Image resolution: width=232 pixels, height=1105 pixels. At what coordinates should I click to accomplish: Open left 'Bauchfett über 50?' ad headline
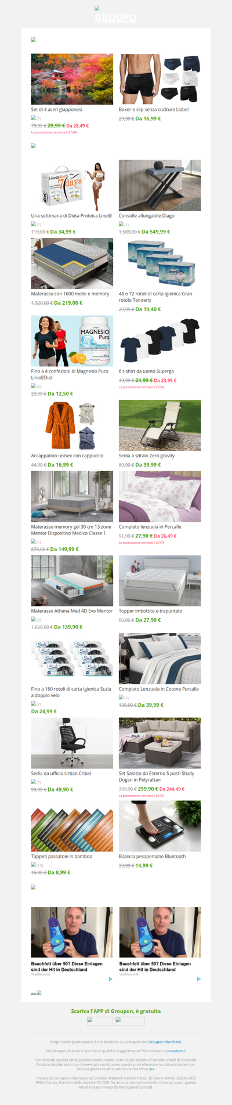67,966
